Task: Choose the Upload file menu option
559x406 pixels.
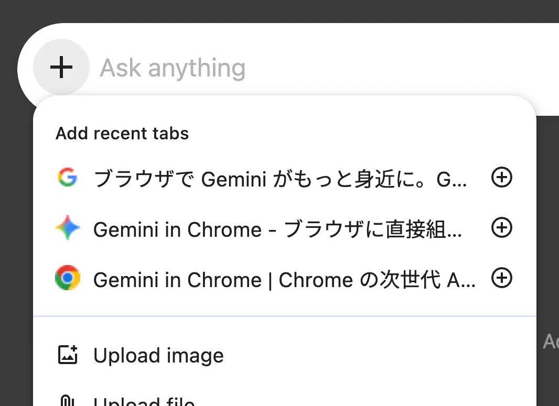Action: pyautogui.click(x=144, y=400)
